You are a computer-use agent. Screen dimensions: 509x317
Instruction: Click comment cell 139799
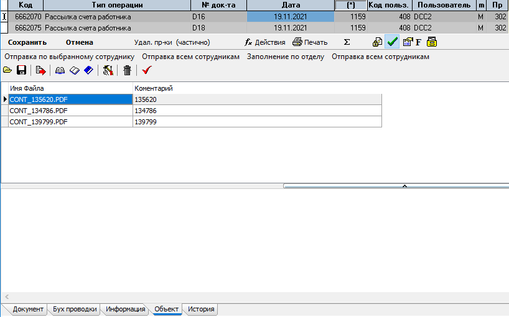click(257, 122)
